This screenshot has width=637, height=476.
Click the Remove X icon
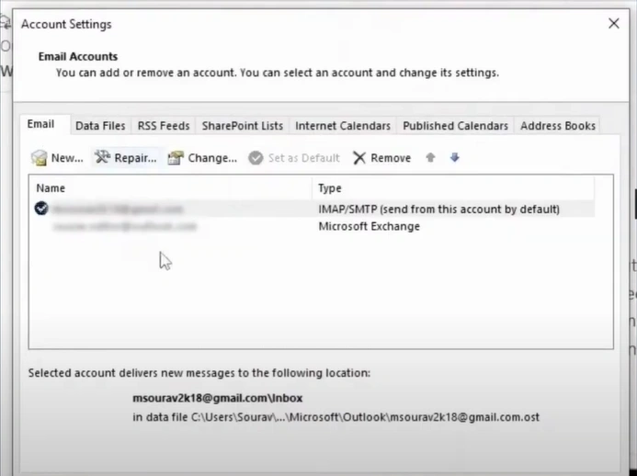coord(359,158)
